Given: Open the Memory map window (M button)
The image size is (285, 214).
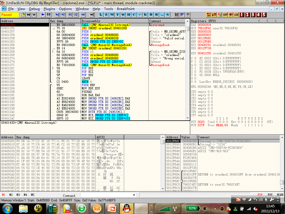Looking at the screenshot, I should click(112, 14).
